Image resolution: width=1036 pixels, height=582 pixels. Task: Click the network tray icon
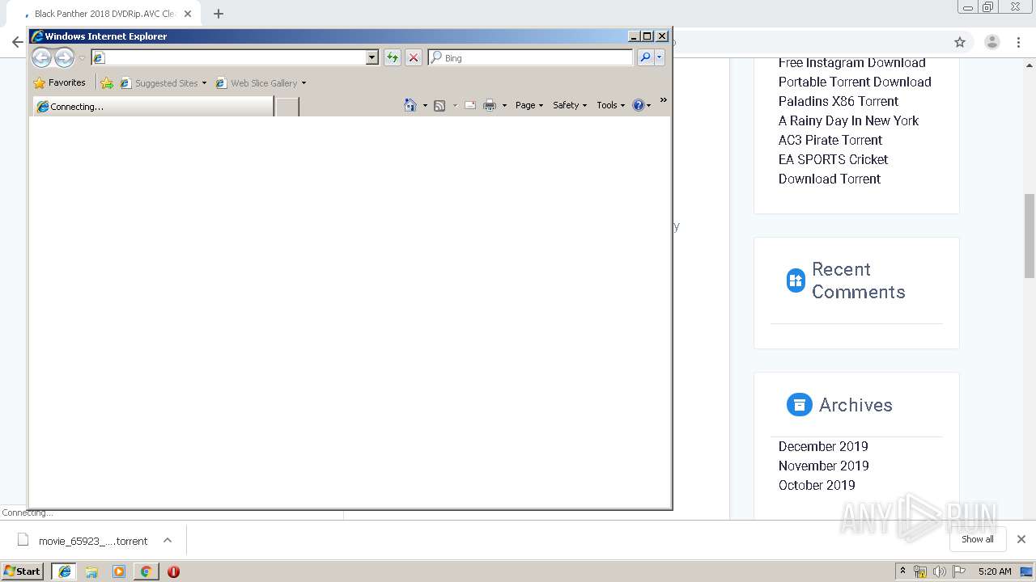click(x=920, y=571)
